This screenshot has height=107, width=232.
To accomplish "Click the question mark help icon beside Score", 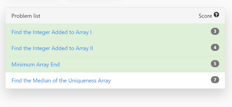I will [x=216, y=15].
